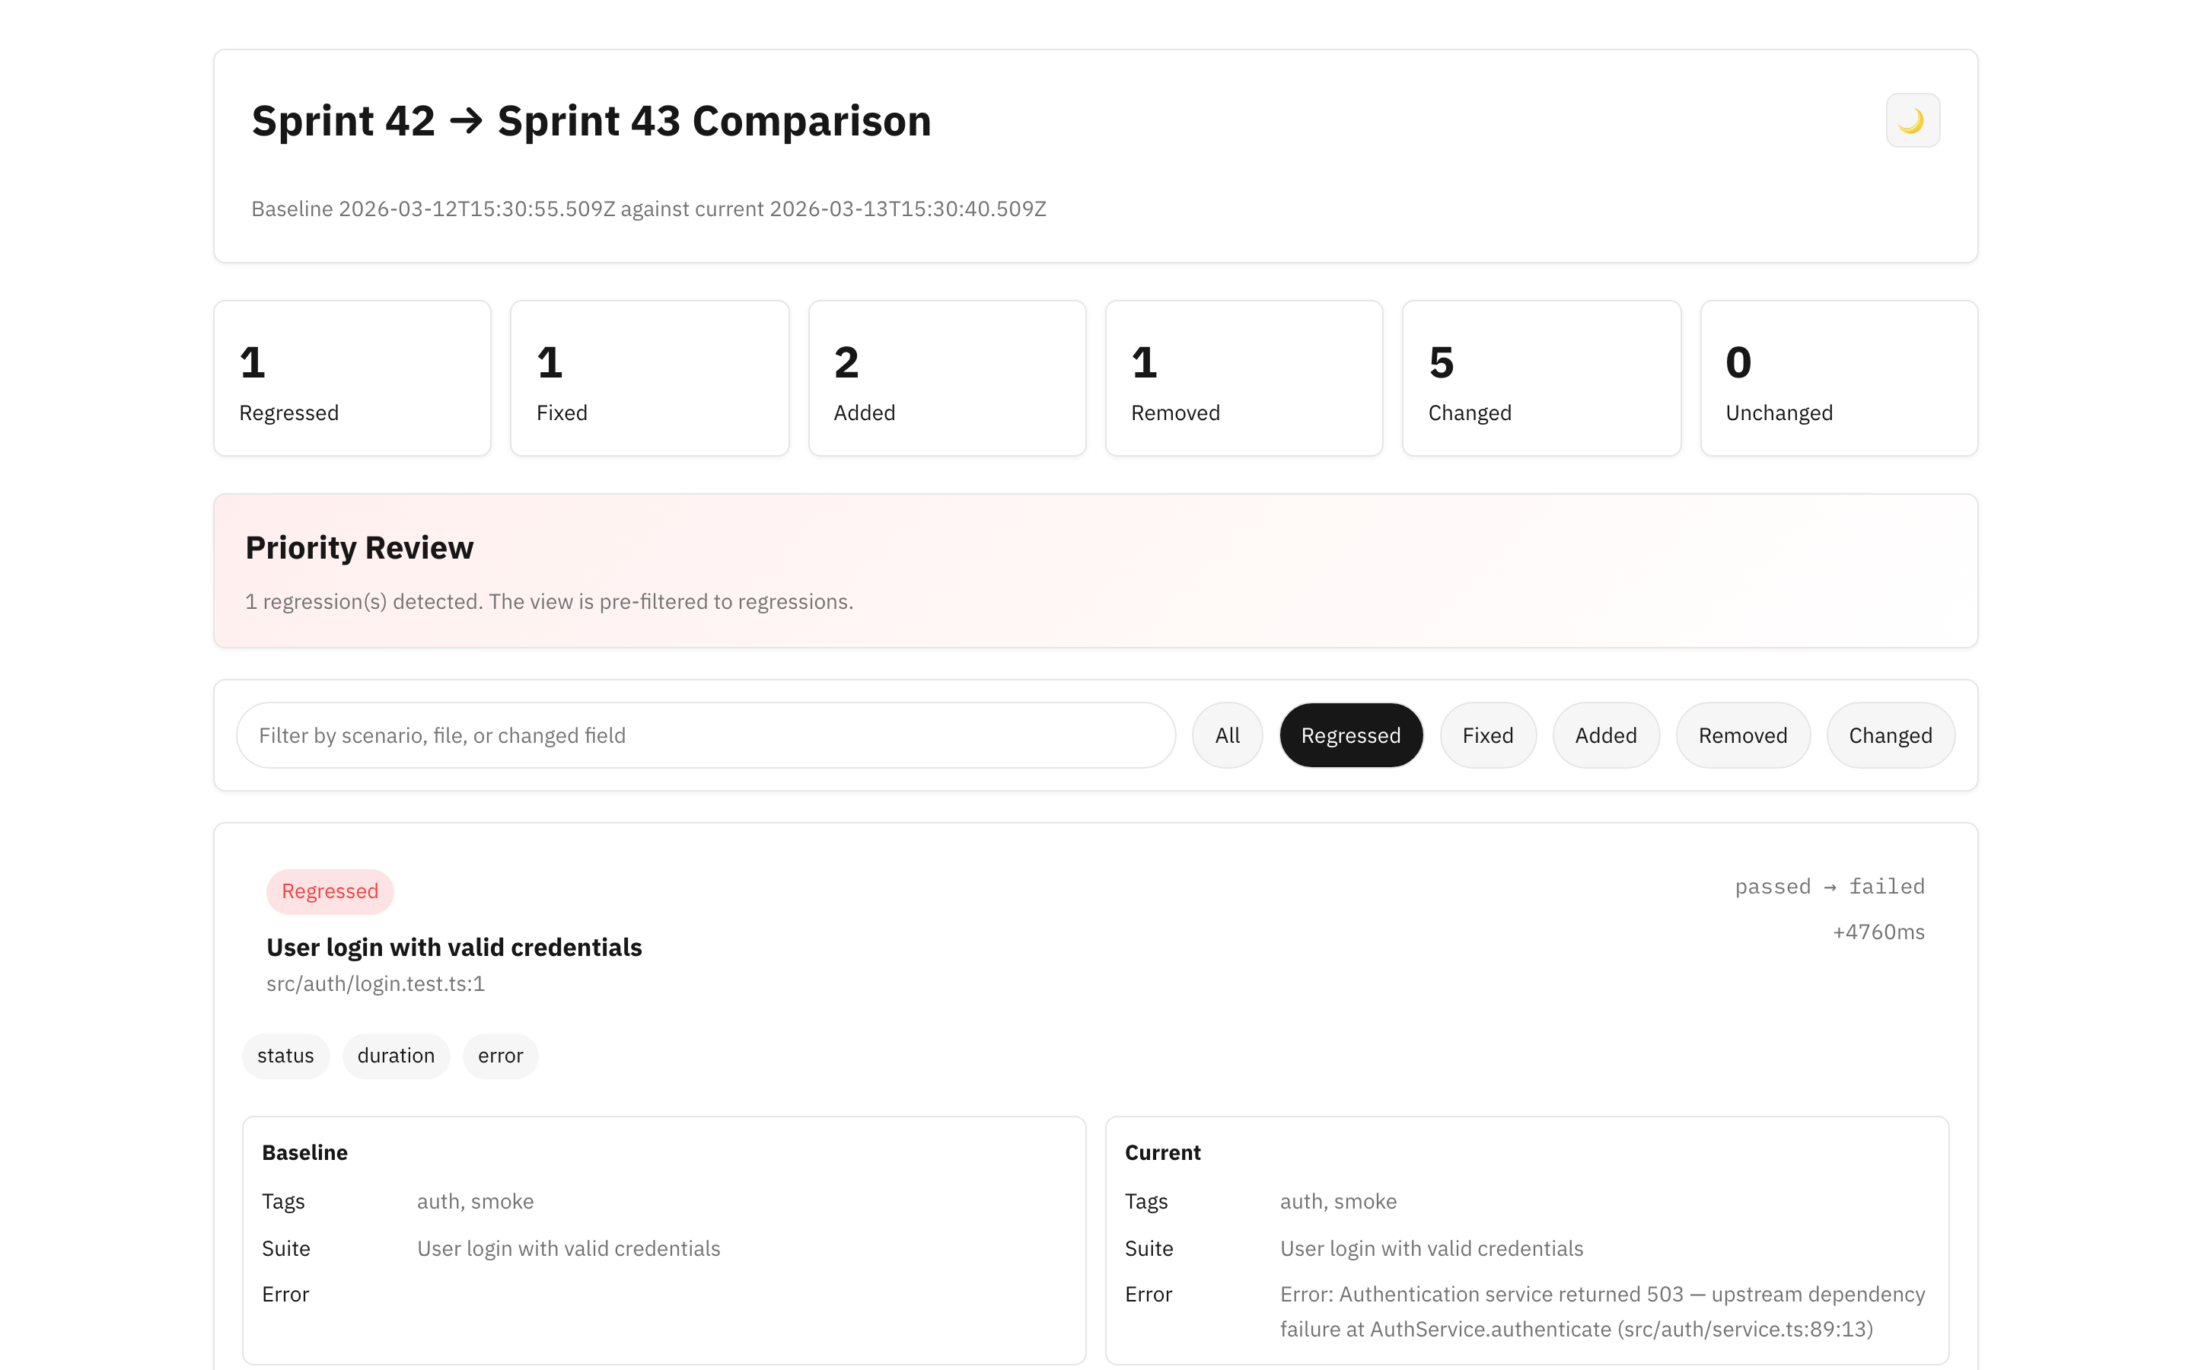Activate the Added filter chip
Screen dimensions: 2192x1370
[x=1605, y=734]
